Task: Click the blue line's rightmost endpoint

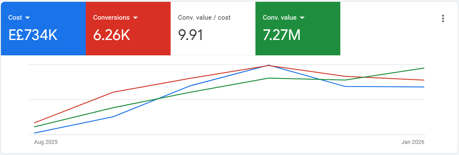Action: [x=424, y=87]
